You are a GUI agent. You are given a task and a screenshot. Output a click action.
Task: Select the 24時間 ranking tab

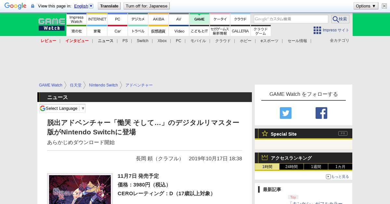292,167
